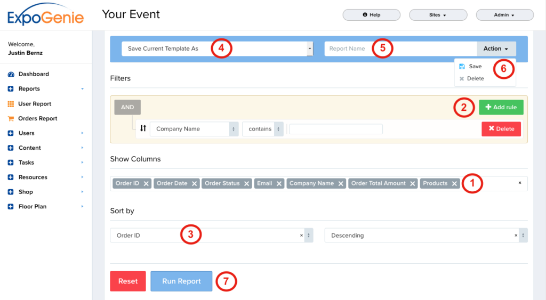
Task: Open the Descending sort order dropdown
Action: (x=425, y=235)
